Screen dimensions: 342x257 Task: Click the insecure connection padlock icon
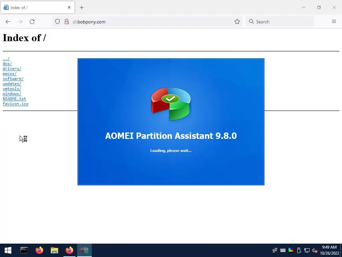tap(67, 22)
